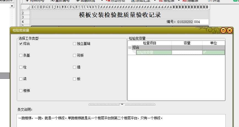Close the 检验批容量 dialog
239x127 pixels.
click(230, 30)
